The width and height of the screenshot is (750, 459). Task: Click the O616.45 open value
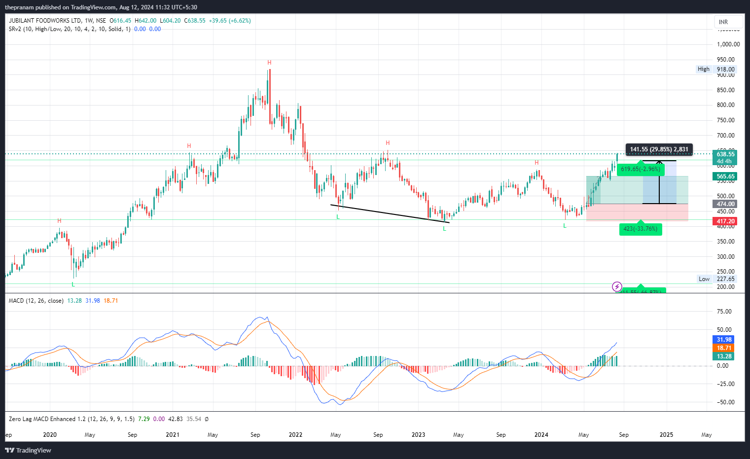120,21
